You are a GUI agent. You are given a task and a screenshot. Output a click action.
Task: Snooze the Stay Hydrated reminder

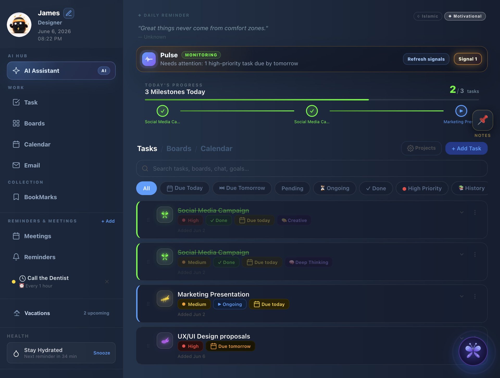102,353
